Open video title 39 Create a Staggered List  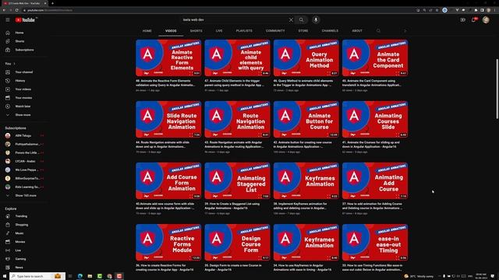click(232, 206)
